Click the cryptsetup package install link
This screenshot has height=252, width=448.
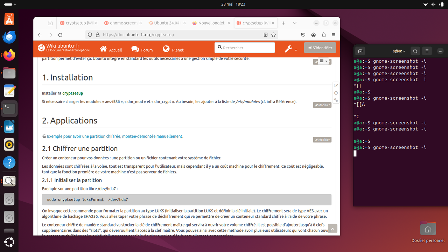pyautogui.click(x=72, y=93)
